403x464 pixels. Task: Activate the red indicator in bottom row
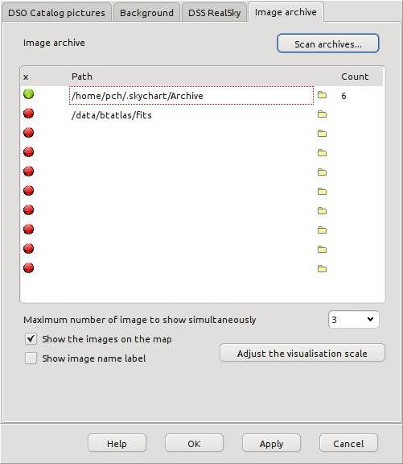click(x=29, y=268)
